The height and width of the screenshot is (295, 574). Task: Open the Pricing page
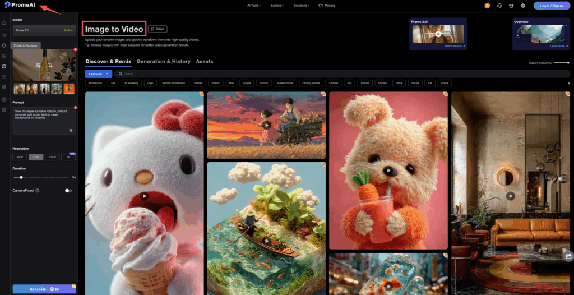click(327, 6)
